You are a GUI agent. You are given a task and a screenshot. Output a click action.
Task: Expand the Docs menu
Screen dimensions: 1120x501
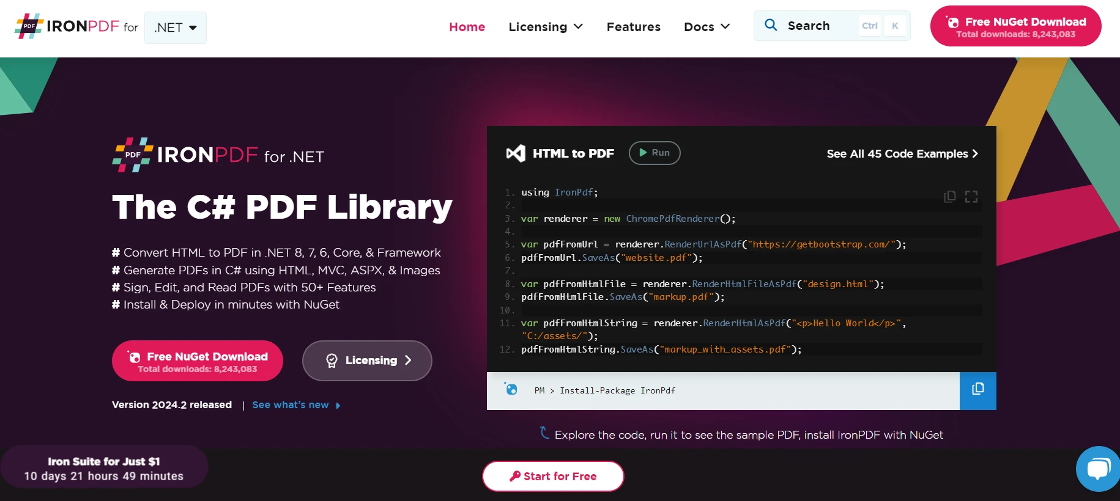(x=706, y=27)
